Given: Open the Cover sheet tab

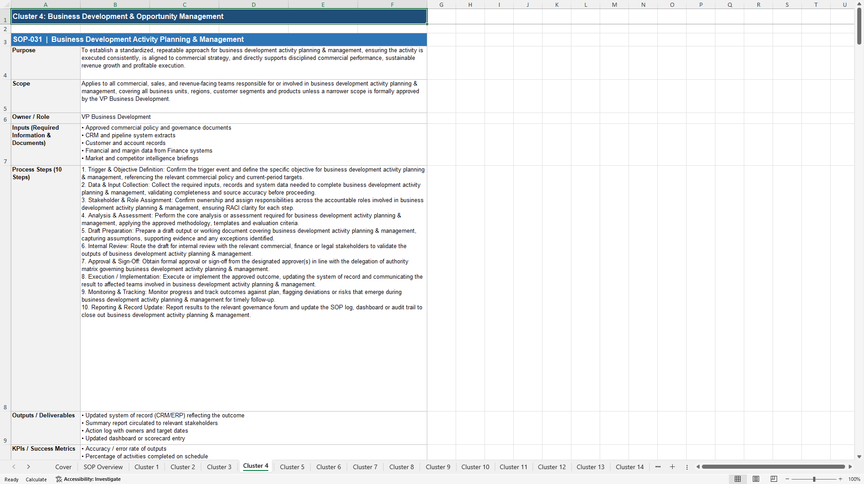Looking at the screenshot, I should coord(63,467).
